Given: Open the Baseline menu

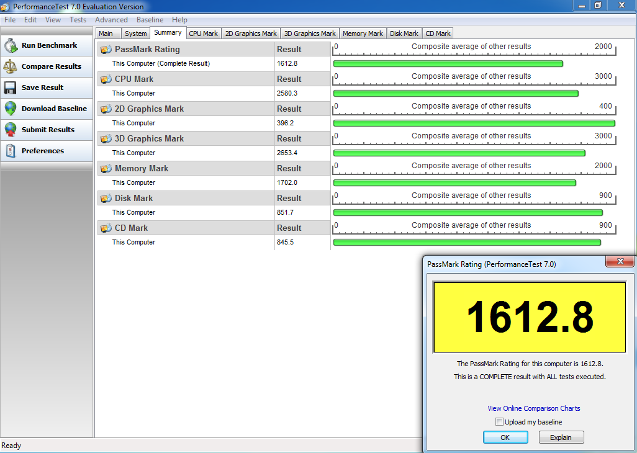Looking at the screenshot, I should click(150, 20).
